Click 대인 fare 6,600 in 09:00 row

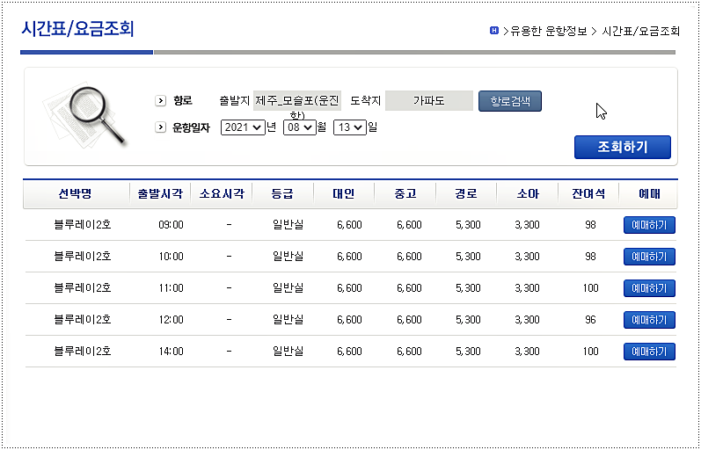(349, 225)
